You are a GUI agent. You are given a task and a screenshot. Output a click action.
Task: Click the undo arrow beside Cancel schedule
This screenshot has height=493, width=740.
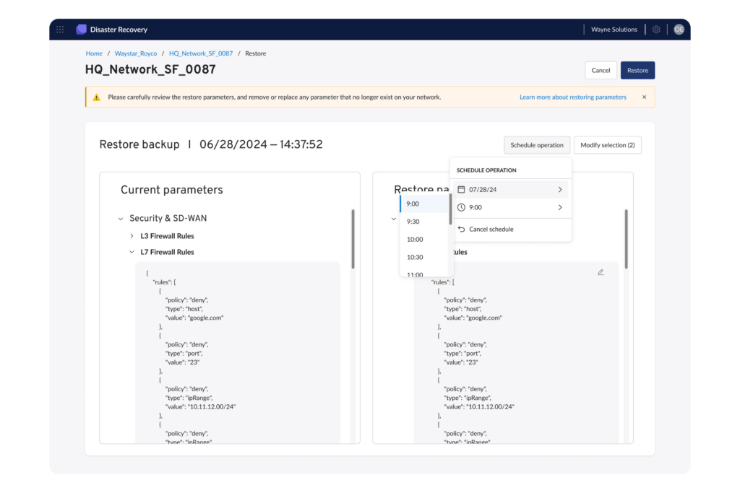click(x=462, y=230)
